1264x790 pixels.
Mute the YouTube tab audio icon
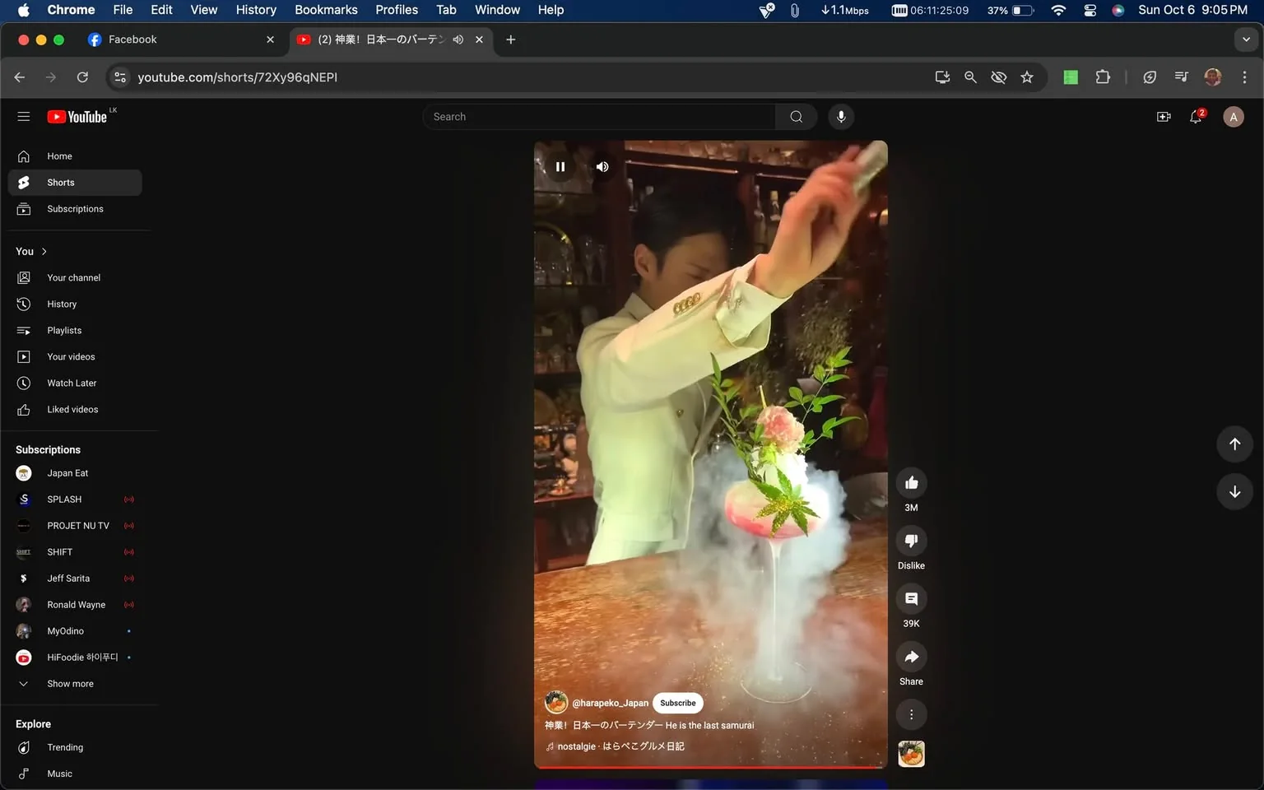tap(458, 39)
